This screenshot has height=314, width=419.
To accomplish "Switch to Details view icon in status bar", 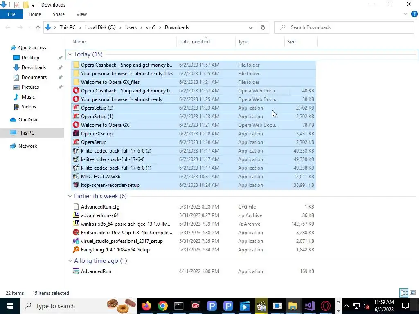I will 404,293.
